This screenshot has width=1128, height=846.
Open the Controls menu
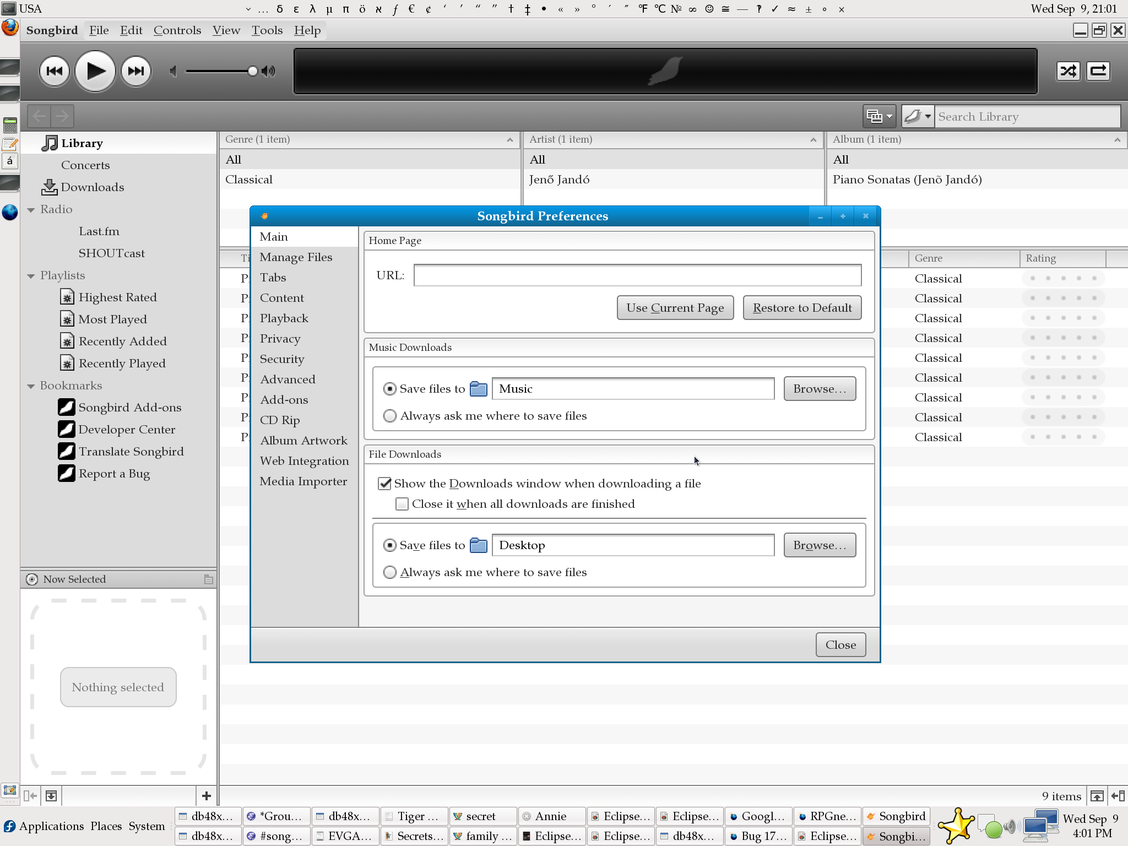click(177, 30)
